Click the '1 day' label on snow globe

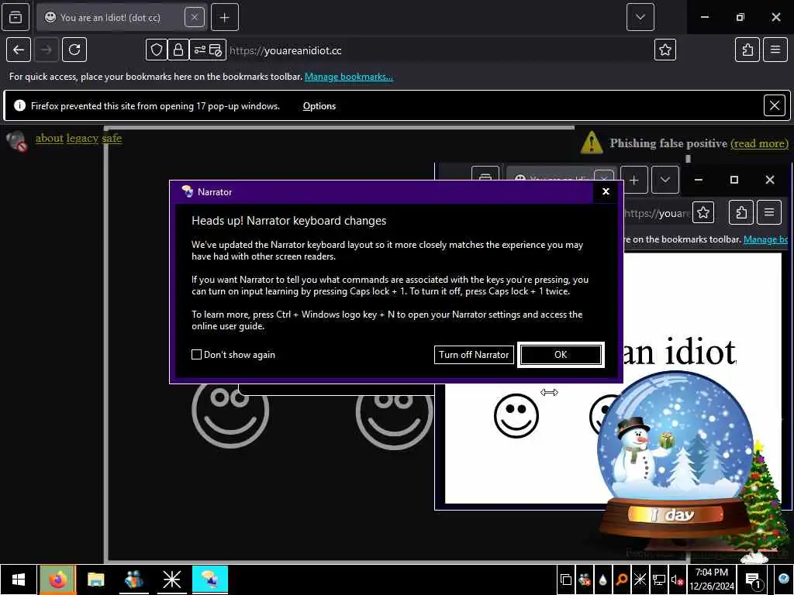point(675,515)
